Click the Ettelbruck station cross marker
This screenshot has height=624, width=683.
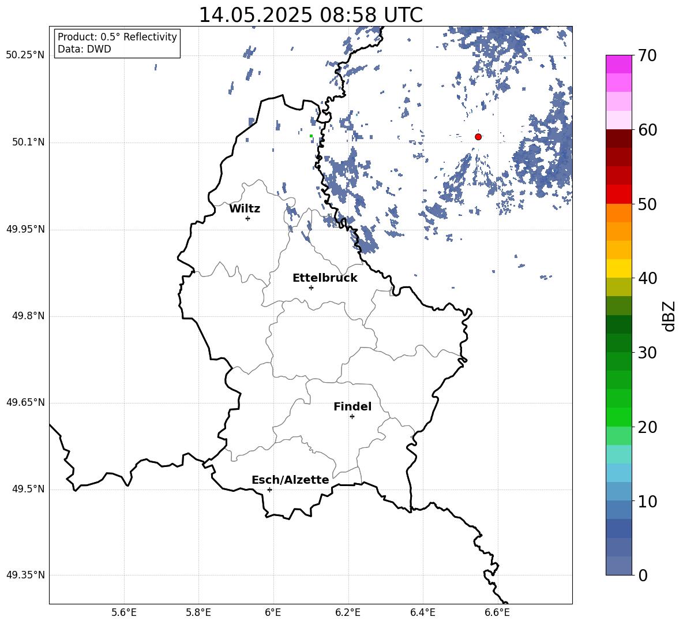click(x=311, y=287)
